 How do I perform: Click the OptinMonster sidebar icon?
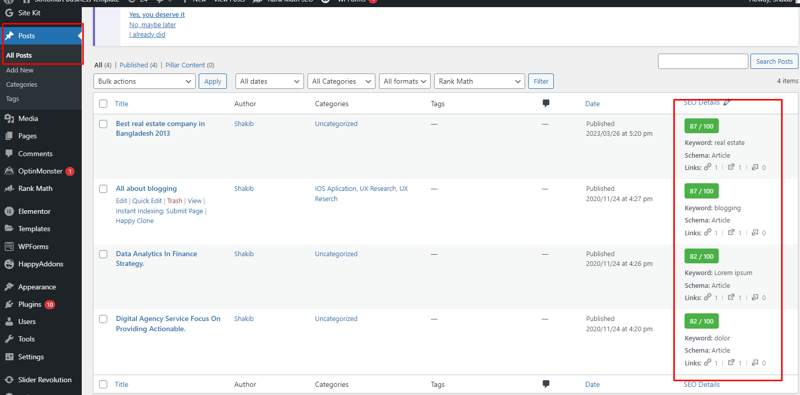coord(9,171)
